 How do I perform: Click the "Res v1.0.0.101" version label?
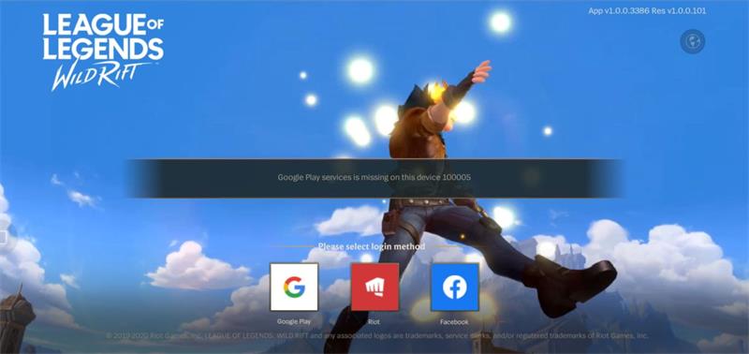click(x=678, y=10)
